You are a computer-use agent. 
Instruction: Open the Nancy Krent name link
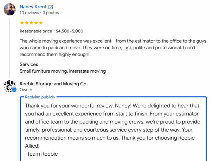coord(33,7)
